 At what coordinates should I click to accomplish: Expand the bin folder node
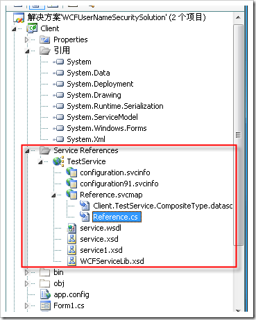click(x=27, y=272)
